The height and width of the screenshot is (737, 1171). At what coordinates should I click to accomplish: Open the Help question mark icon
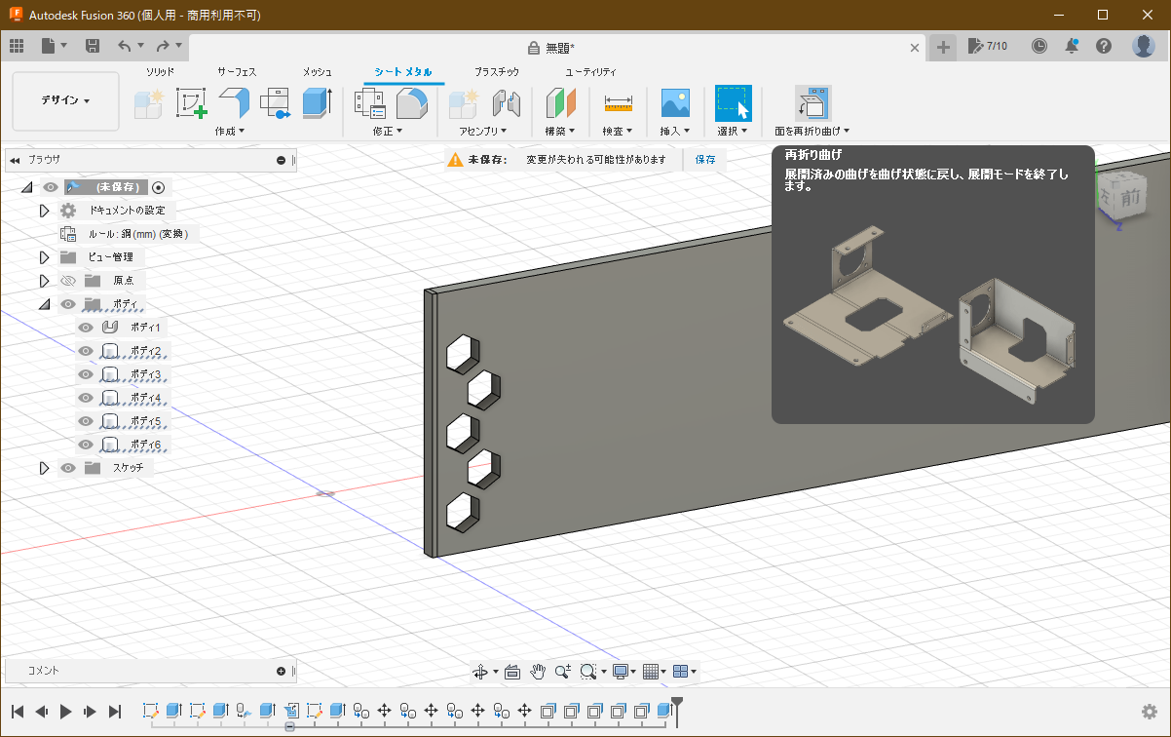[1104, 46]
